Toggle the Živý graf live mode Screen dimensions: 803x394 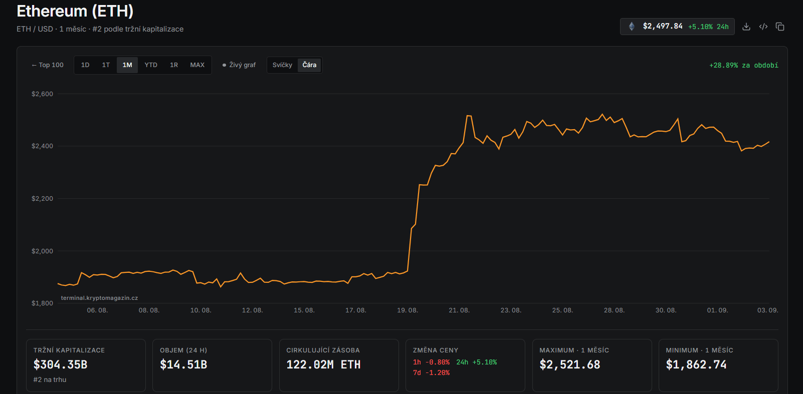(x=239, y=65)
